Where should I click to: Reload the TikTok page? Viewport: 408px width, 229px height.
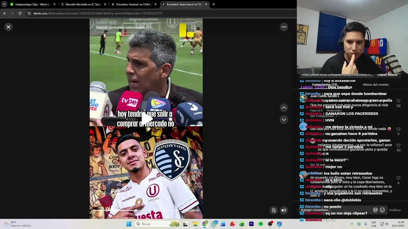tap(20, 13)
